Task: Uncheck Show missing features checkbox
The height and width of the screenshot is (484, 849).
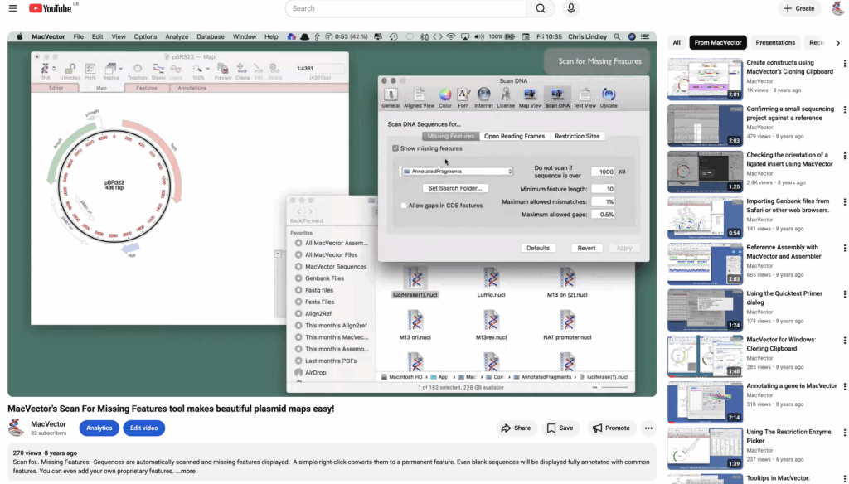Action: 395,148
